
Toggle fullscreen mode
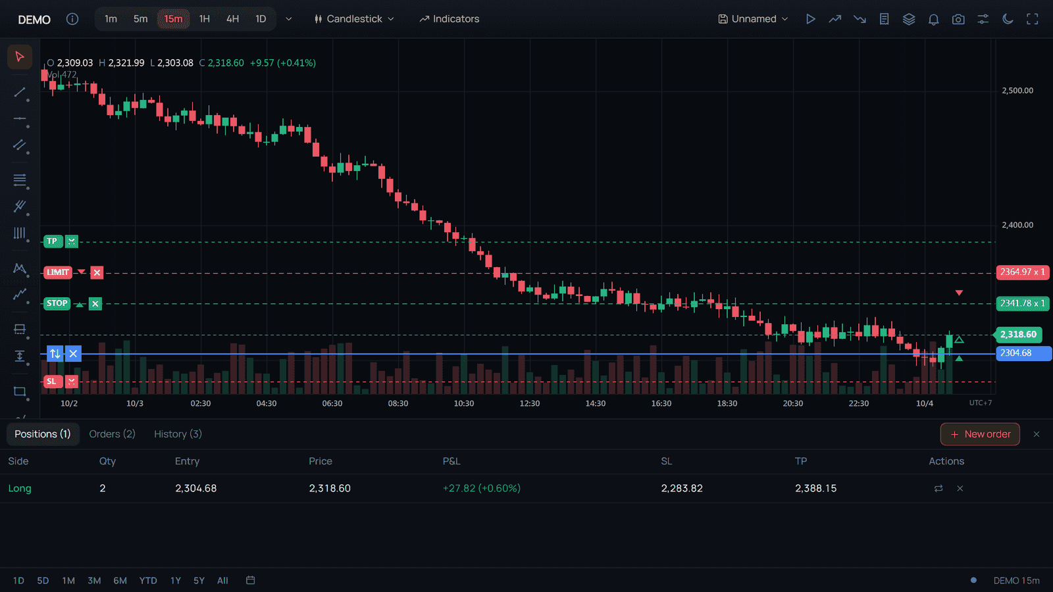(x=1033, y=19)
